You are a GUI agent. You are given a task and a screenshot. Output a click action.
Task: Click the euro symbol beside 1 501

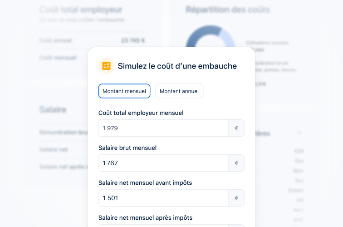[x=236, y=198]
